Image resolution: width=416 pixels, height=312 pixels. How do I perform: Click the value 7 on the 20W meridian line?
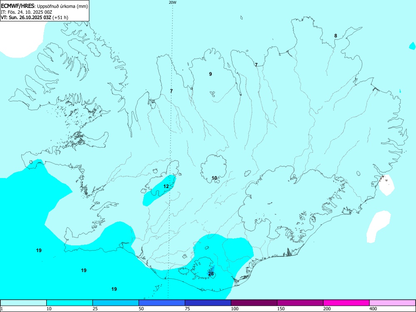pos(171,91)
